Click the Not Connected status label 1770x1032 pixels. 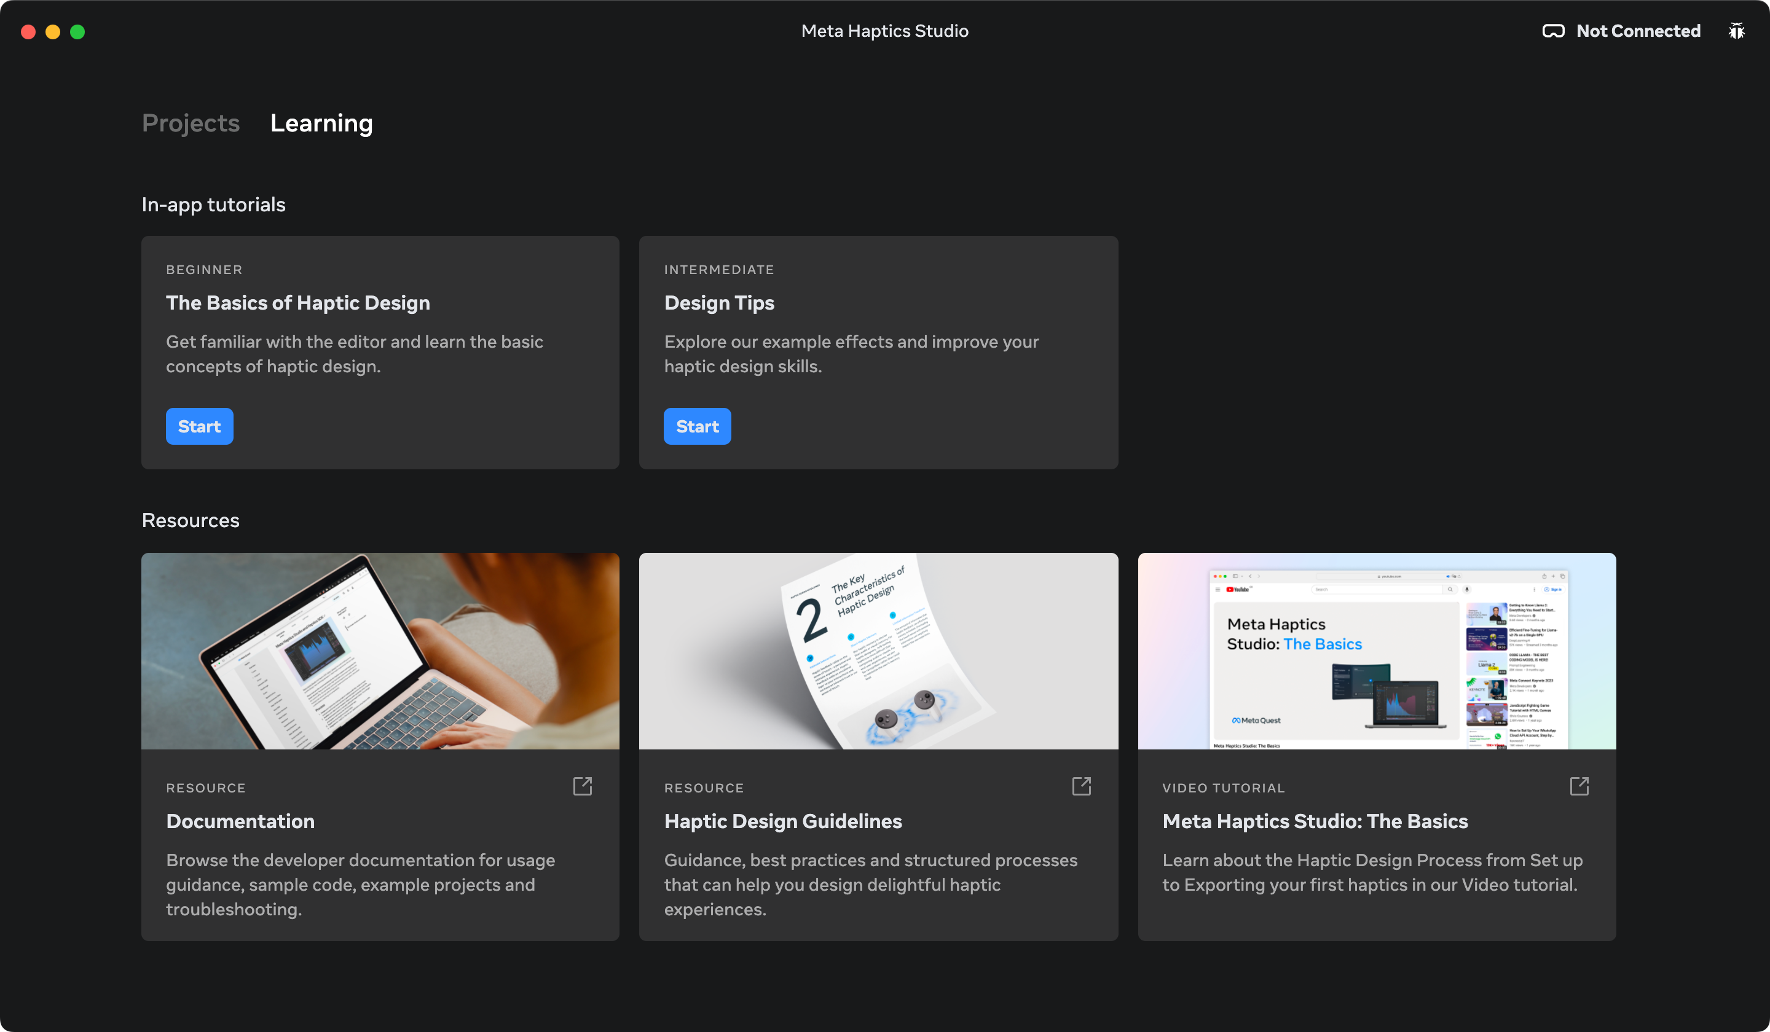(1638, 31)
